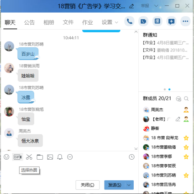Start a group voice call
196x194 pixels.
[130, 21]
